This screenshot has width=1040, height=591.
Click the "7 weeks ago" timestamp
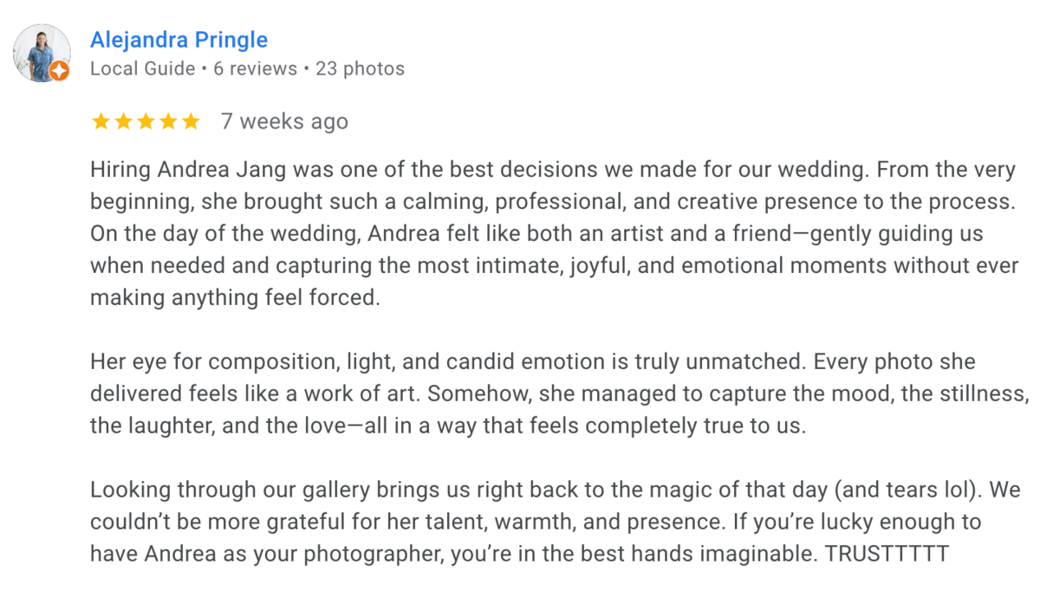click(x=284, y=122)
